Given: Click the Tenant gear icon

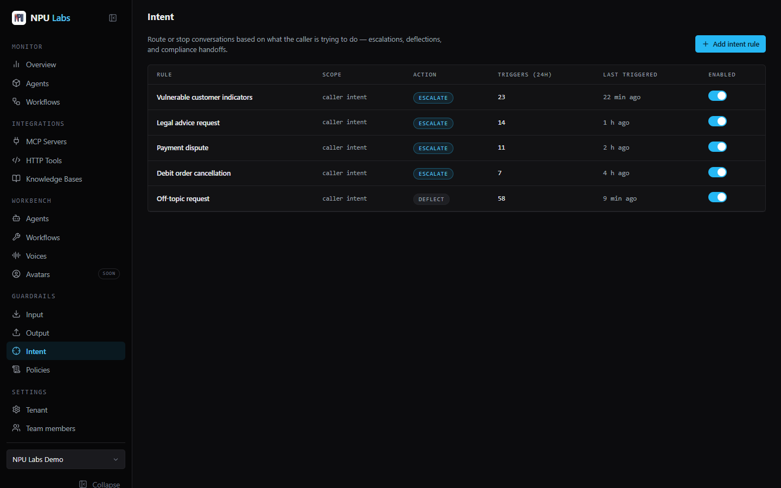Looking at the screenshot, I should (x=16, y=409).
